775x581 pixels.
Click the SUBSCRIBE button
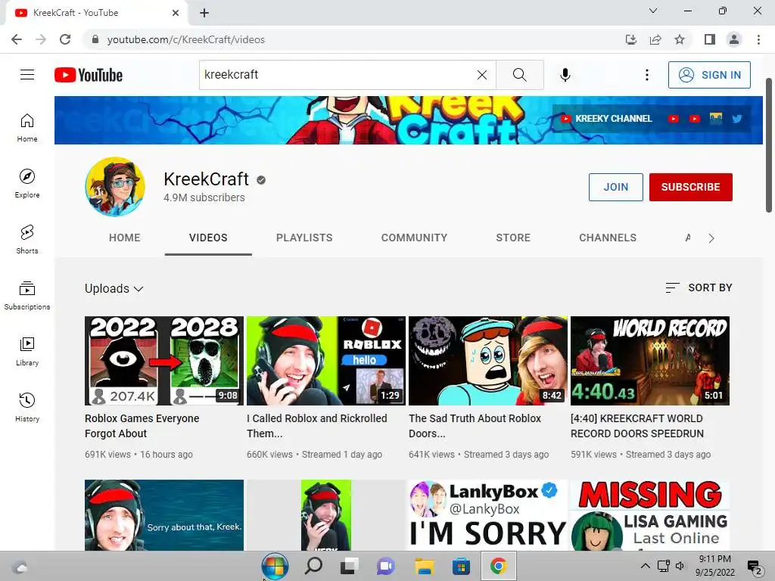tap(690, 187)
